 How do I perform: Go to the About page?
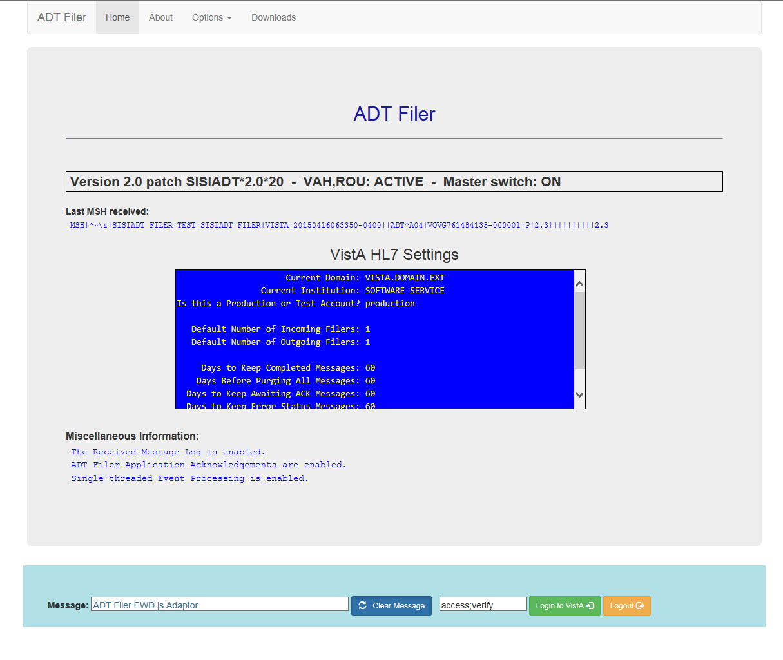tap(160, 17)
